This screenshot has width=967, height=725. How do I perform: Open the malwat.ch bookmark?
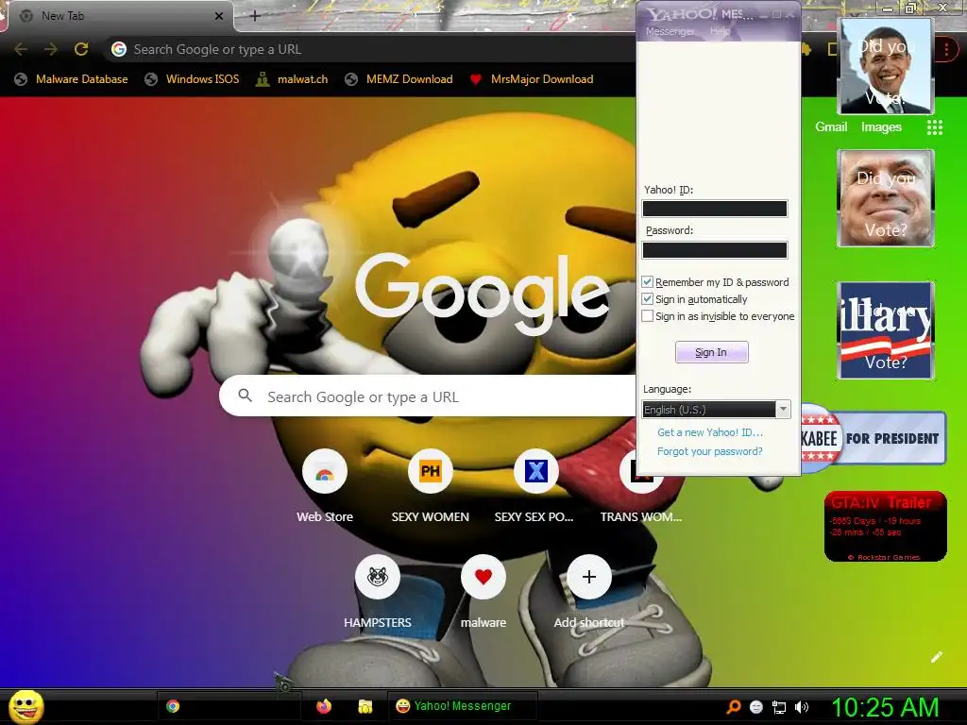(293, 79)
